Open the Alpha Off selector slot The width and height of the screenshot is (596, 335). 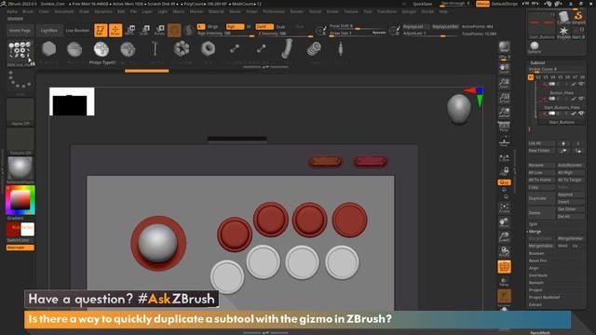pyautogui.click(x=20, y=112)
